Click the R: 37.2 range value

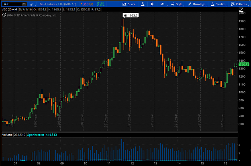(x=96, y=10)
